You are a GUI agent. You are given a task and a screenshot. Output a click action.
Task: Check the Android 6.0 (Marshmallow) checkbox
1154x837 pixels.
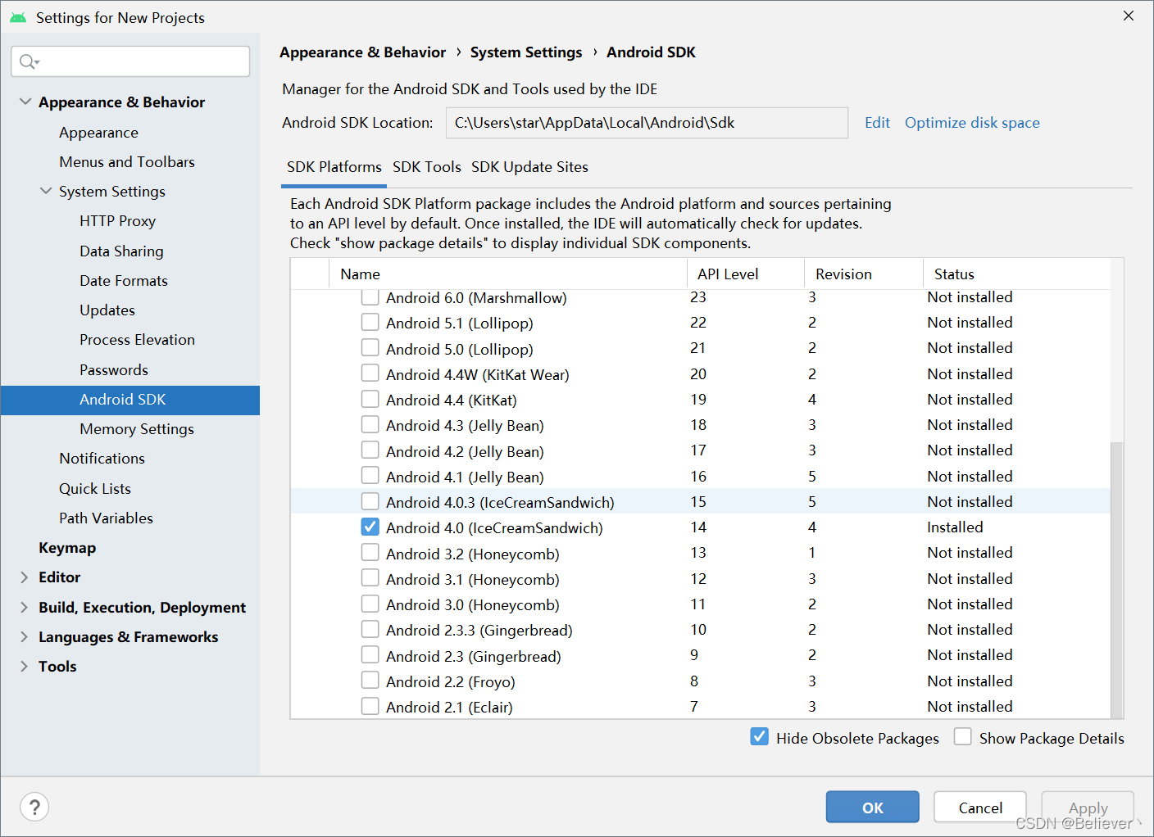pos(370,297)
